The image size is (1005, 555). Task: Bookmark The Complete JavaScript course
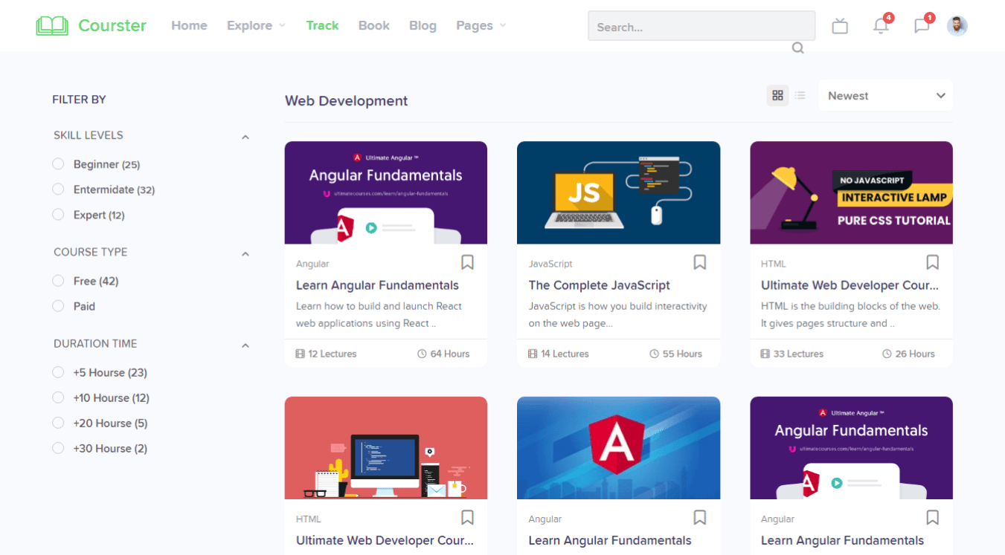[699, 262]
